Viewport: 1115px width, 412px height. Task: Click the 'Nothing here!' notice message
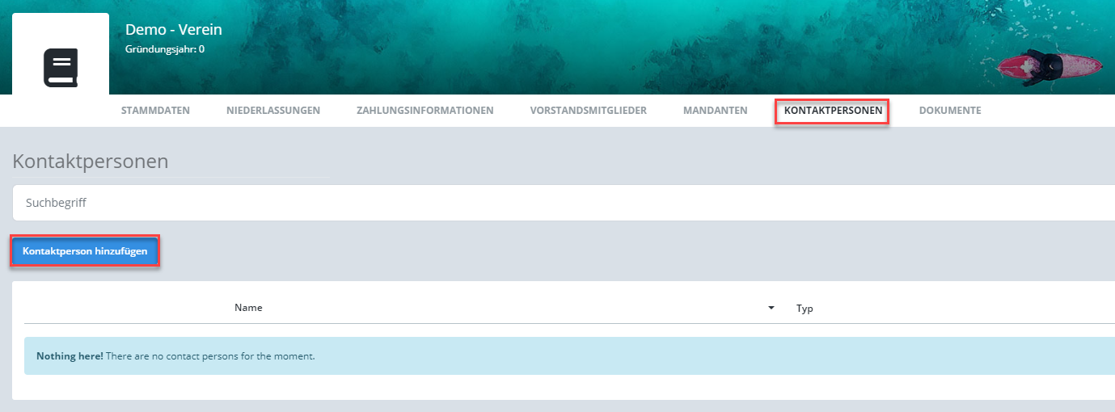(569, 355)
